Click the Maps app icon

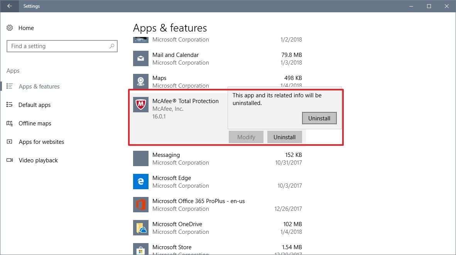(140, 82)
